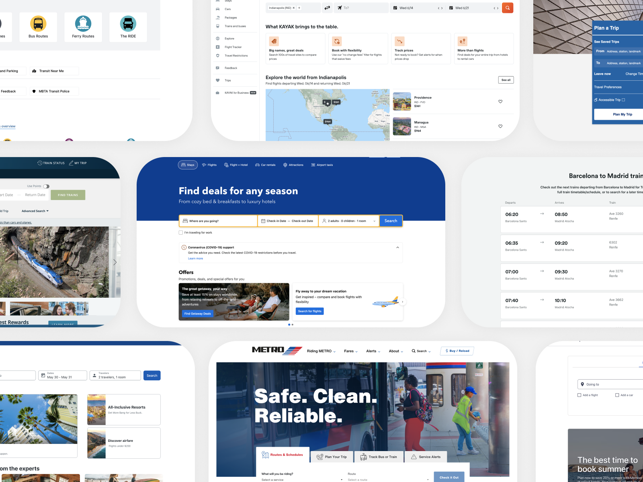Expand the Riding METRO menu
Screen dimensions: 643x482
tap(321, 351)
